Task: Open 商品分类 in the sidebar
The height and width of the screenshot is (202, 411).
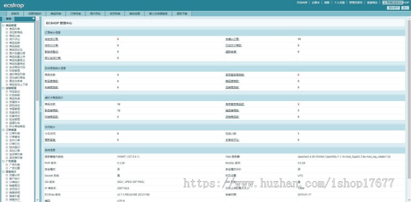Action: click(x=14, y=36)
